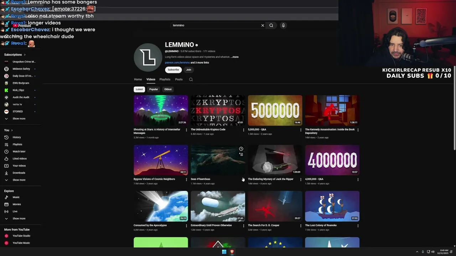Viewport: 456px width, 256px height.
Task: Open options for Kennedy Assassination video
Action: pyautogui.click(x=358, y=130)
